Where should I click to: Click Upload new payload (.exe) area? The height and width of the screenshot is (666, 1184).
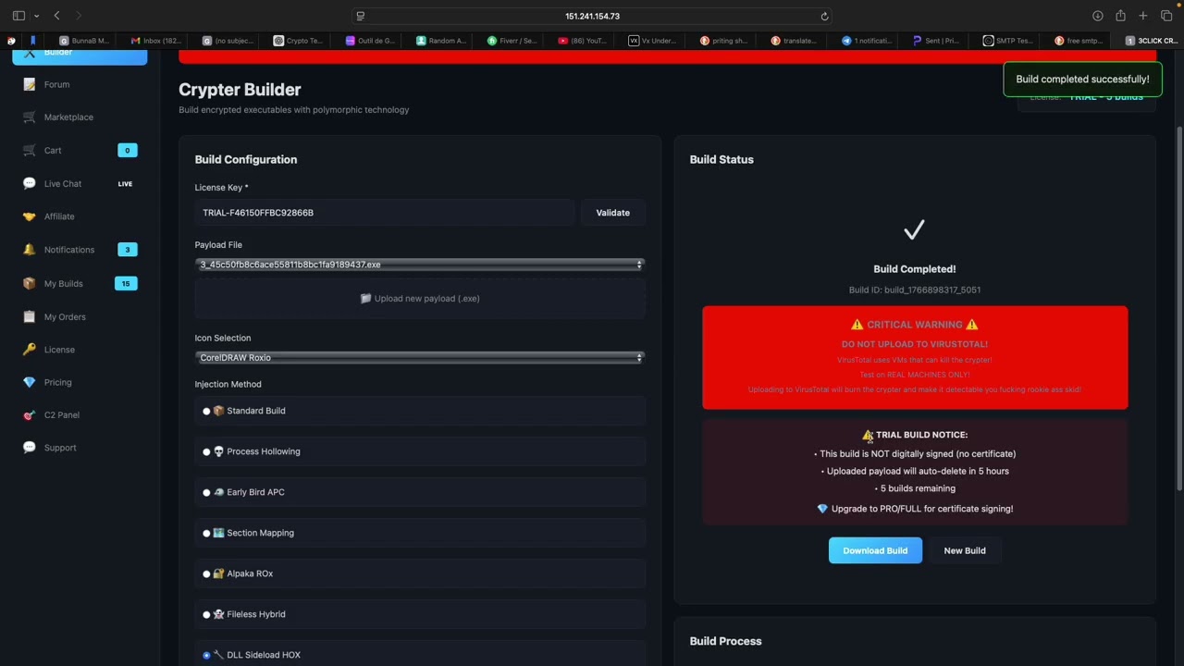pos(420,299)
